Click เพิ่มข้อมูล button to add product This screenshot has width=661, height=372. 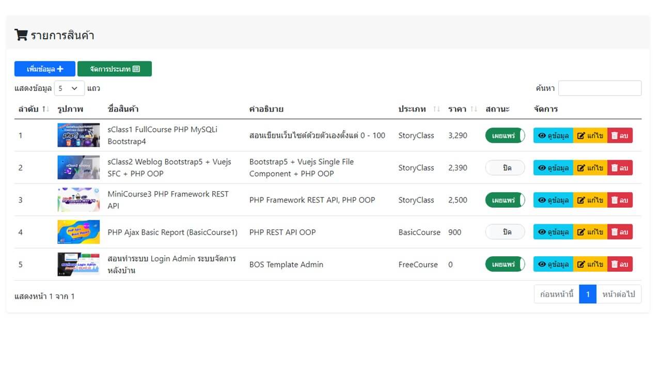(x=45, y=69)
